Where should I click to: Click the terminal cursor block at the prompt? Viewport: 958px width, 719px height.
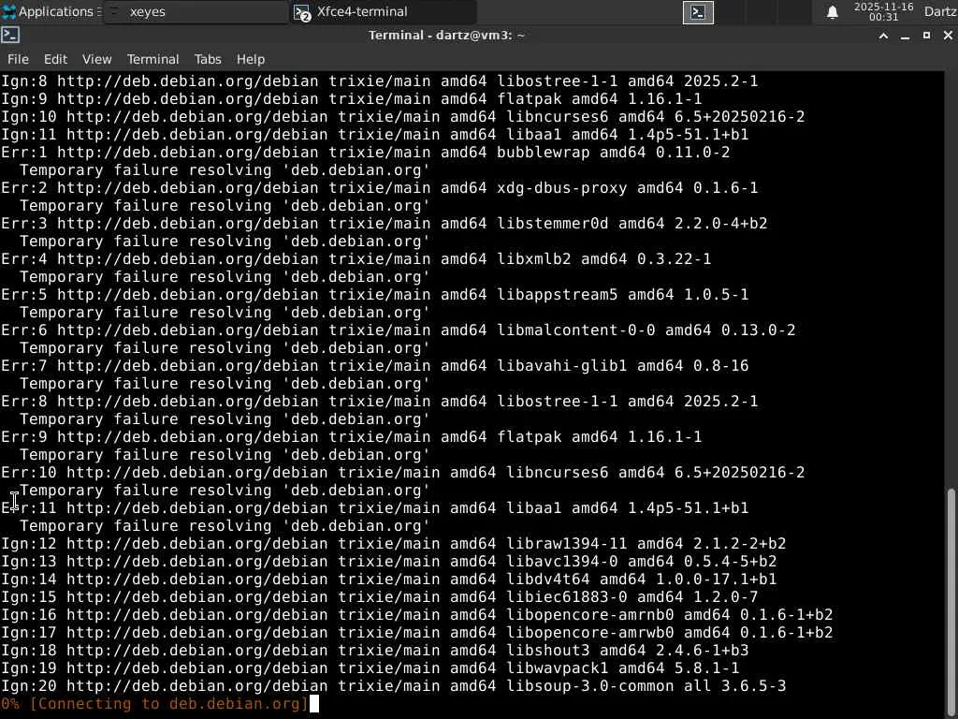[314, 704]
